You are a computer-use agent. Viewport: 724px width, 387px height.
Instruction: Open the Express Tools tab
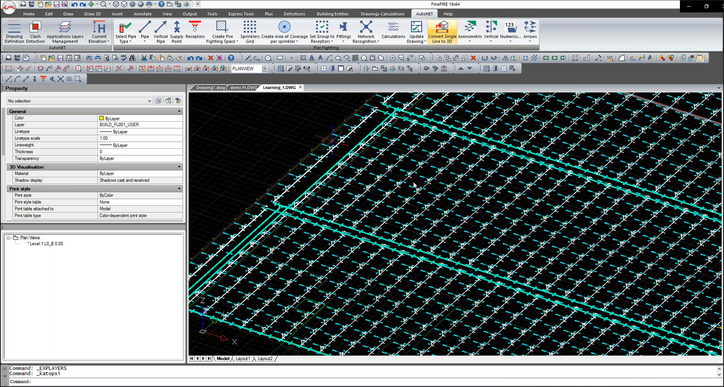pos(241,14)
